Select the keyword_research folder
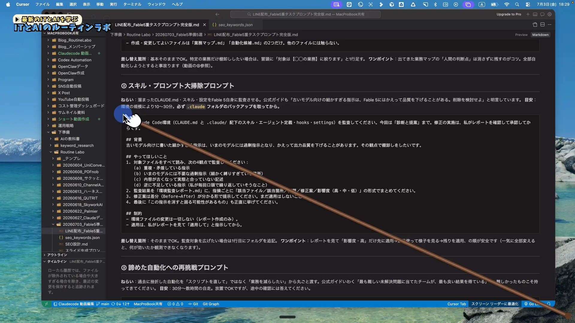Screen dimensions: 575x323 77,145
